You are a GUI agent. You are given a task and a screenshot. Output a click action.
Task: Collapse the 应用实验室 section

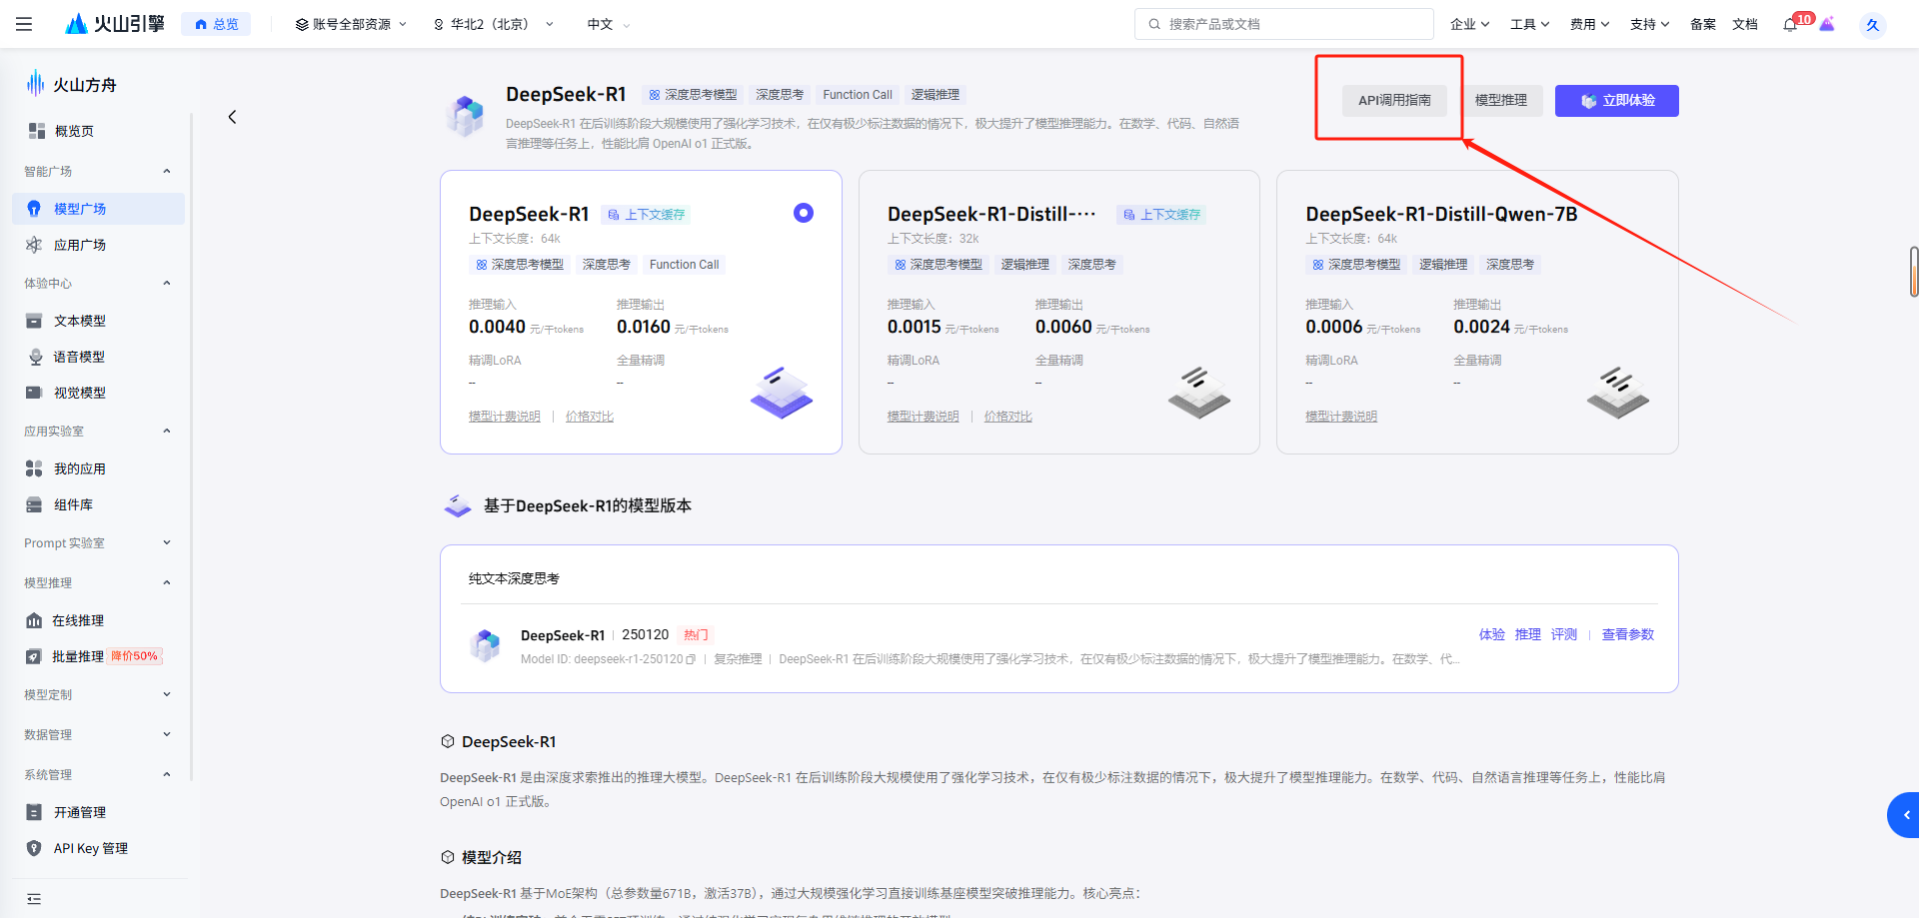click(167, 432)
